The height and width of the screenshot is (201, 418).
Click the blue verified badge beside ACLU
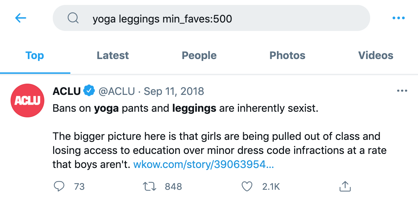click(89, 91)
